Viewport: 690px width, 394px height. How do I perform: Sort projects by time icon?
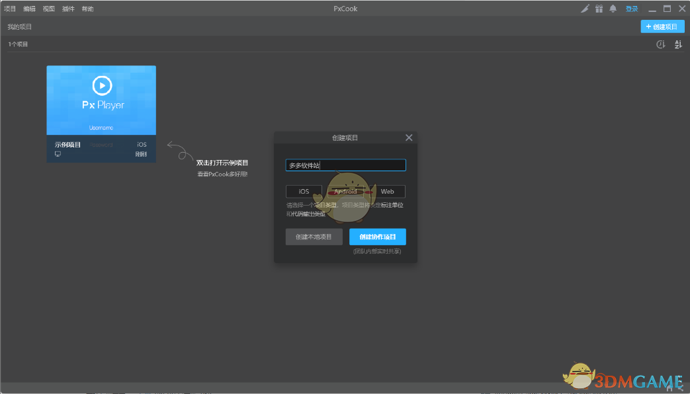pyautogui.click(x=660, y=44)
